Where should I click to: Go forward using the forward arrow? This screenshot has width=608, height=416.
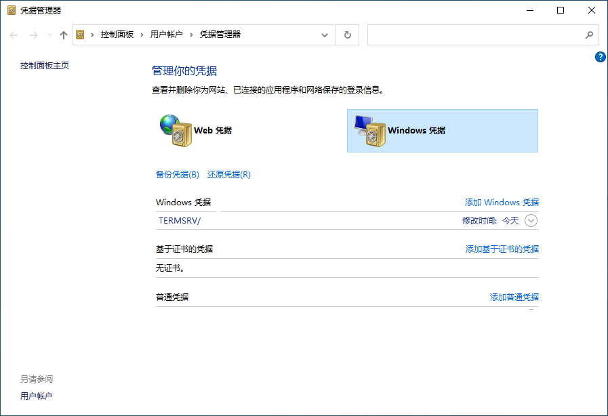[34, 35]
